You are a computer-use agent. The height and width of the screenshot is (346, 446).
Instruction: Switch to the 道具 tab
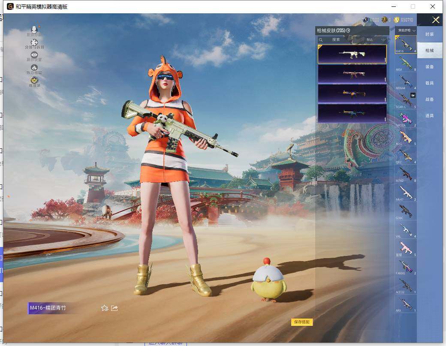[x=430, y=115]
